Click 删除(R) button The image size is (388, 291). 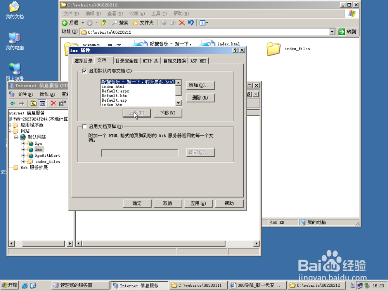200,98
